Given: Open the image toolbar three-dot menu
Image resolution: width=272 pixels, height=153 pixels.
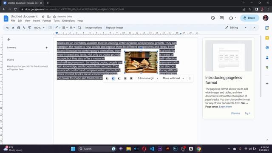Looking at the screenshot, I should coord(190,78).
